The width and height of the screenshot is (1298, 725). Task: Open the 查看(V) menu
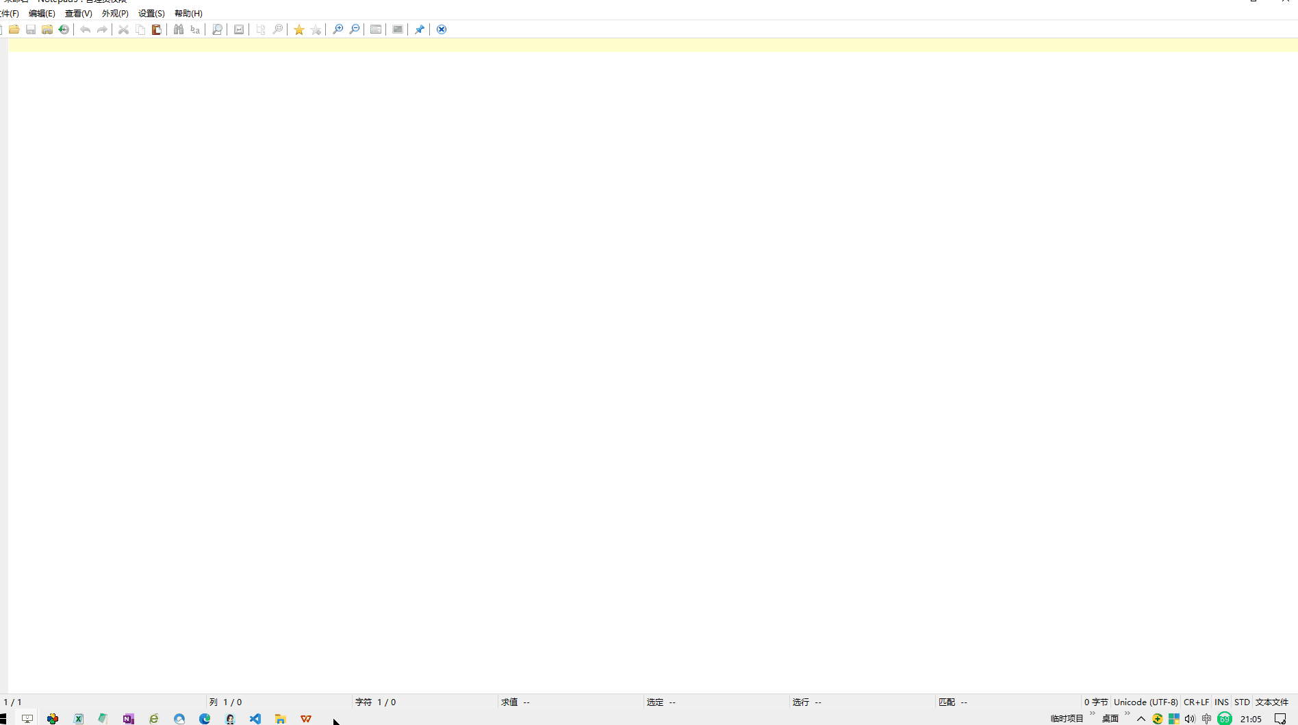tap(78, 14)
